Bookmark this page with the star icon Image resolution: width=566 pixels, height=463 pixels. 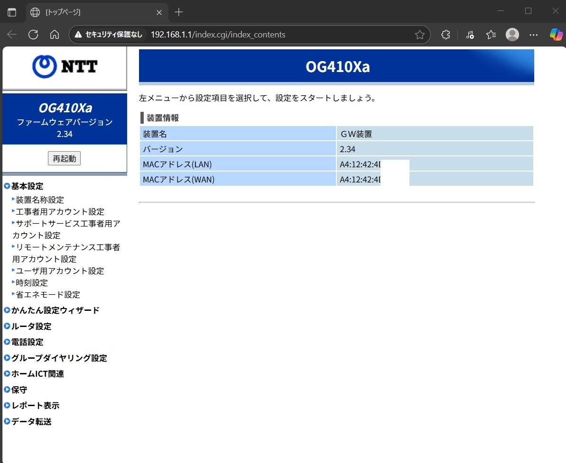click(x=420, y=35)
